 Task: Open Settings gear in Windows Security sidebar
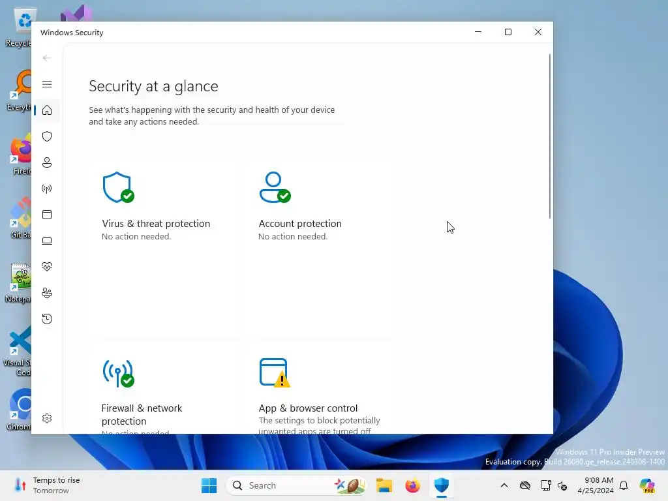[x=47, y=418]
